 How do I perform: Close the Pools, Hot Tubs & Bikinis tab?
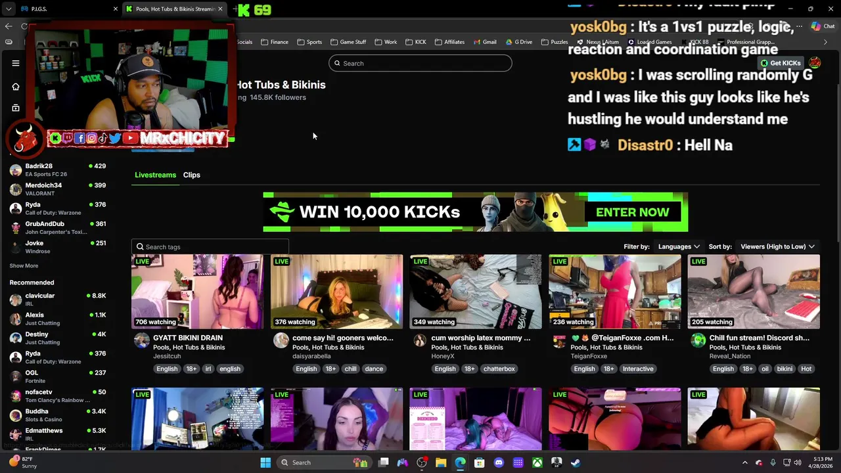click(x=220, y=9)
